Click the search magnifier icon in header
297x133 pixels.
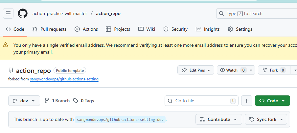tap(222, 14)
